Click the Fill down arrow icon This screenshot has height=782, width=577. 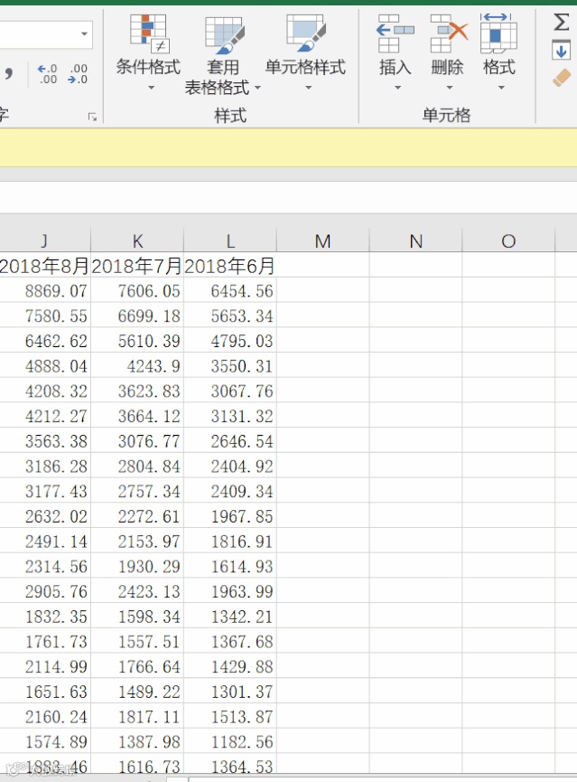pos(562,51)
